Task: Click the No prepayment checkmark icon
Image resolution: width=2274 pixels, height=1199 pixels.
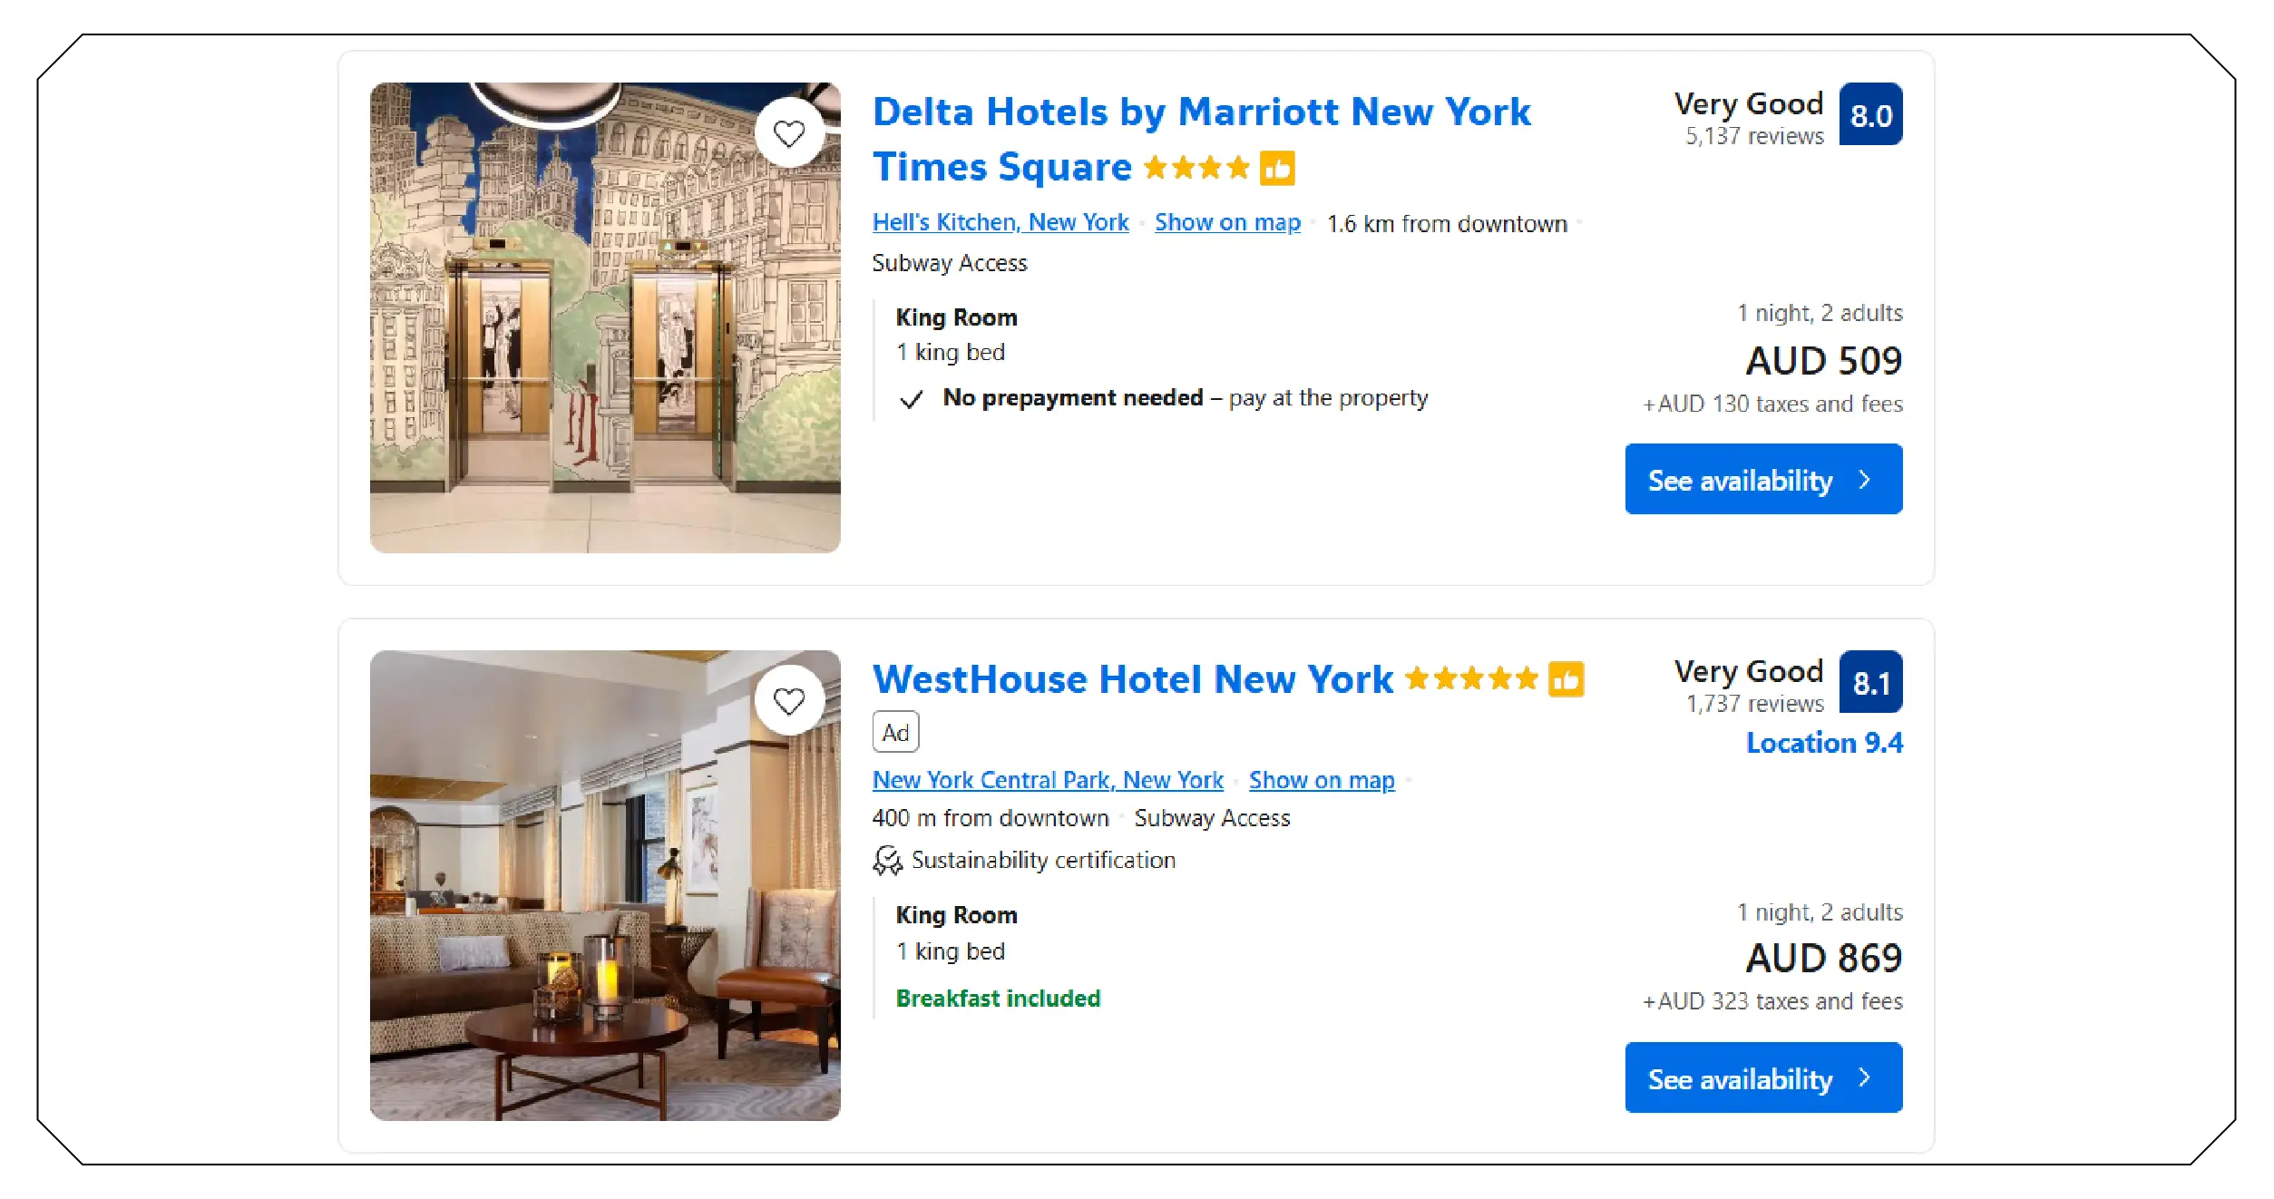Action: click(x=911, y=399)
